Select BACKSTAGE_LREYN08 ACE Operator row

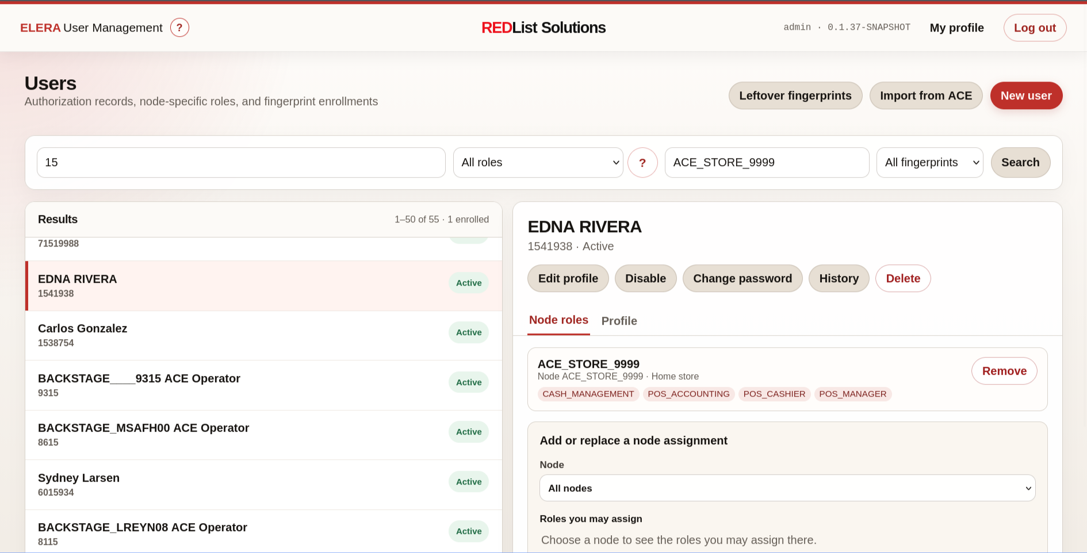pos(263,532)
